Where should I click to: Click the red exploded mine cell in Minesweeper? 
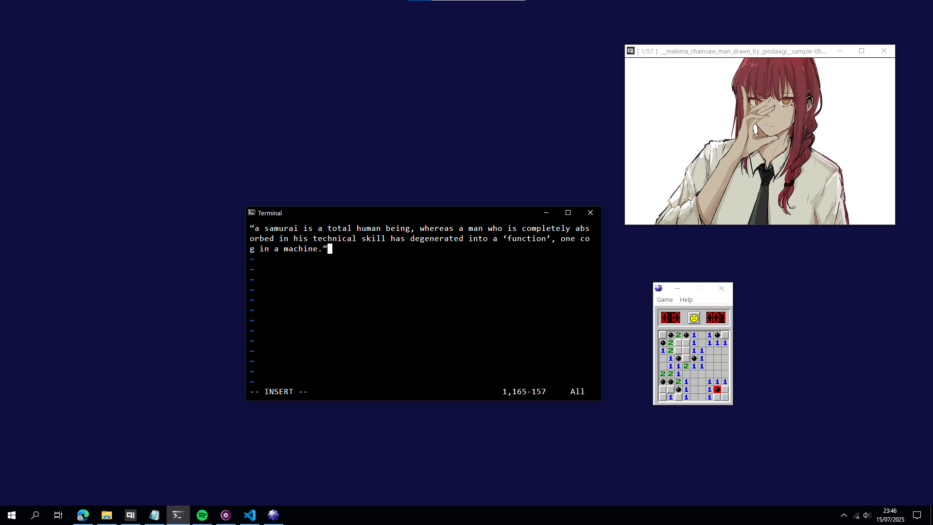[717, 389]
